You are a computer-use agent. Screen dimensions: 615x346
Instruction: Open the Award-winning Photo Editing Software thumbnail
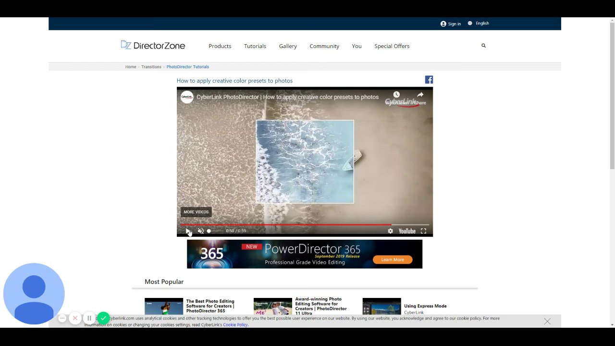[x=273, y=307]
